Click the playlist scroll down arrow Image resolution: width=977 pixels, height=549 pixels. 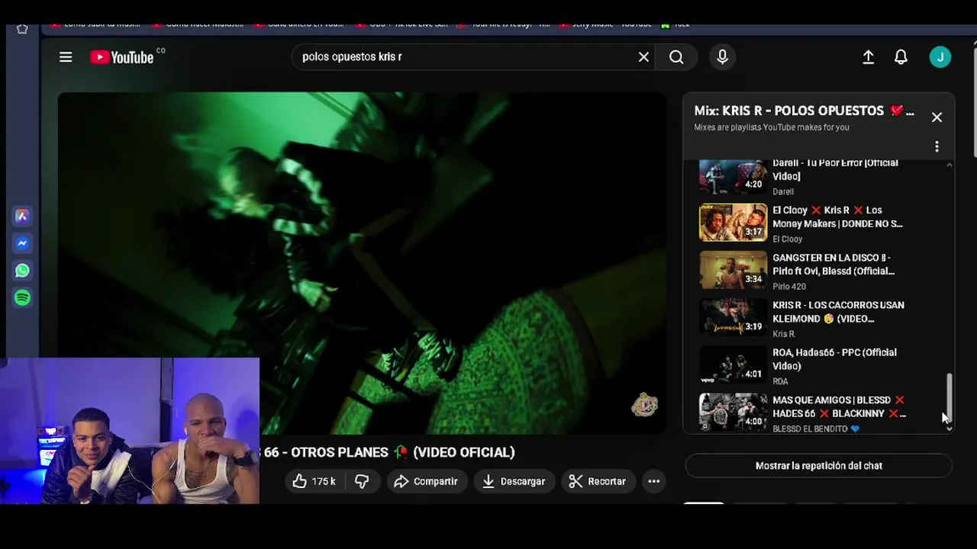pos(949,429)
